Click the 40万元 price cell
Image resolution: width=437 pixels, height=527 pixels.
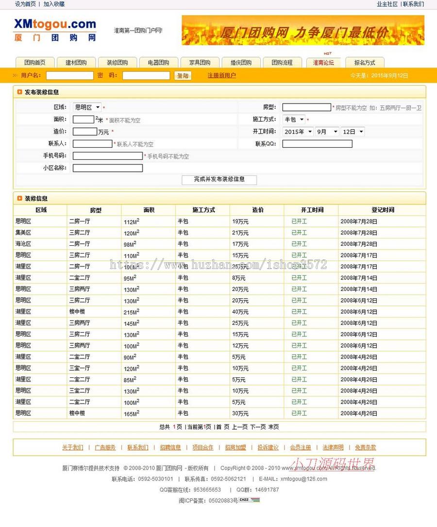click(x=240, y=312)
